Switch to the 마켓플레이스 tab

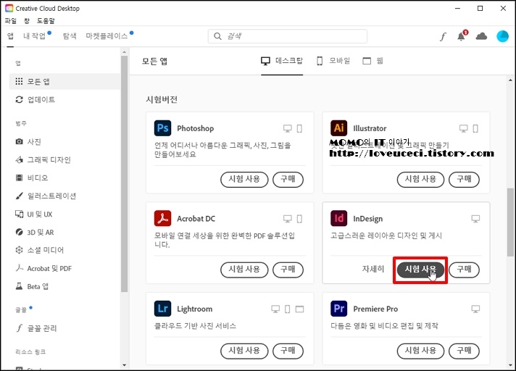coord(107,36)
